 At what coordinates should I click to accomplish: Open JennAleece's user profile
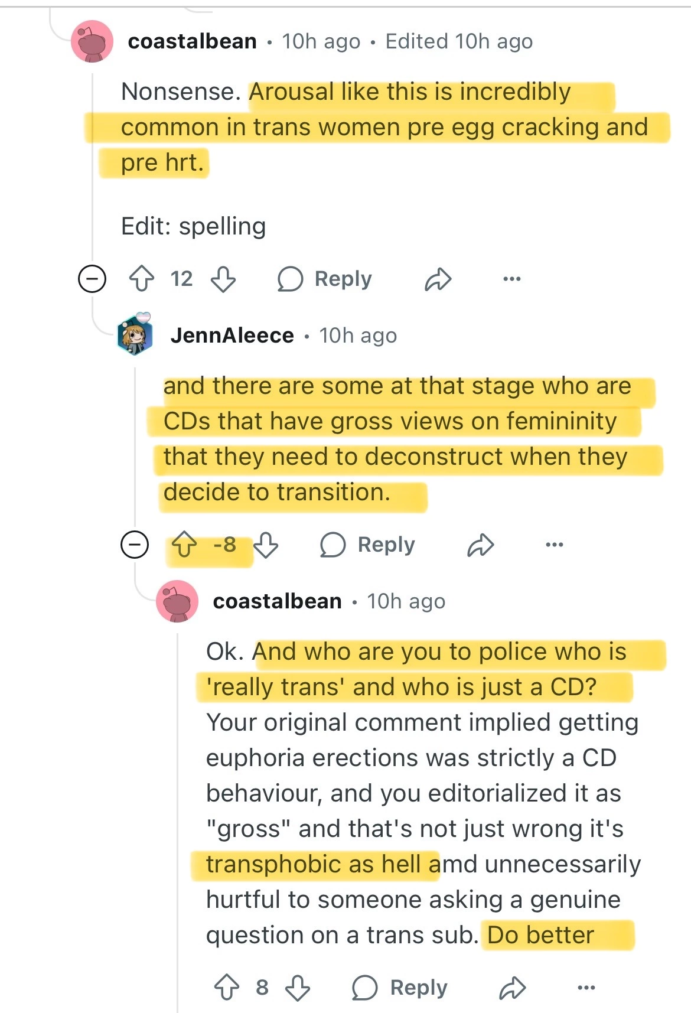click(x=232, y=336)
